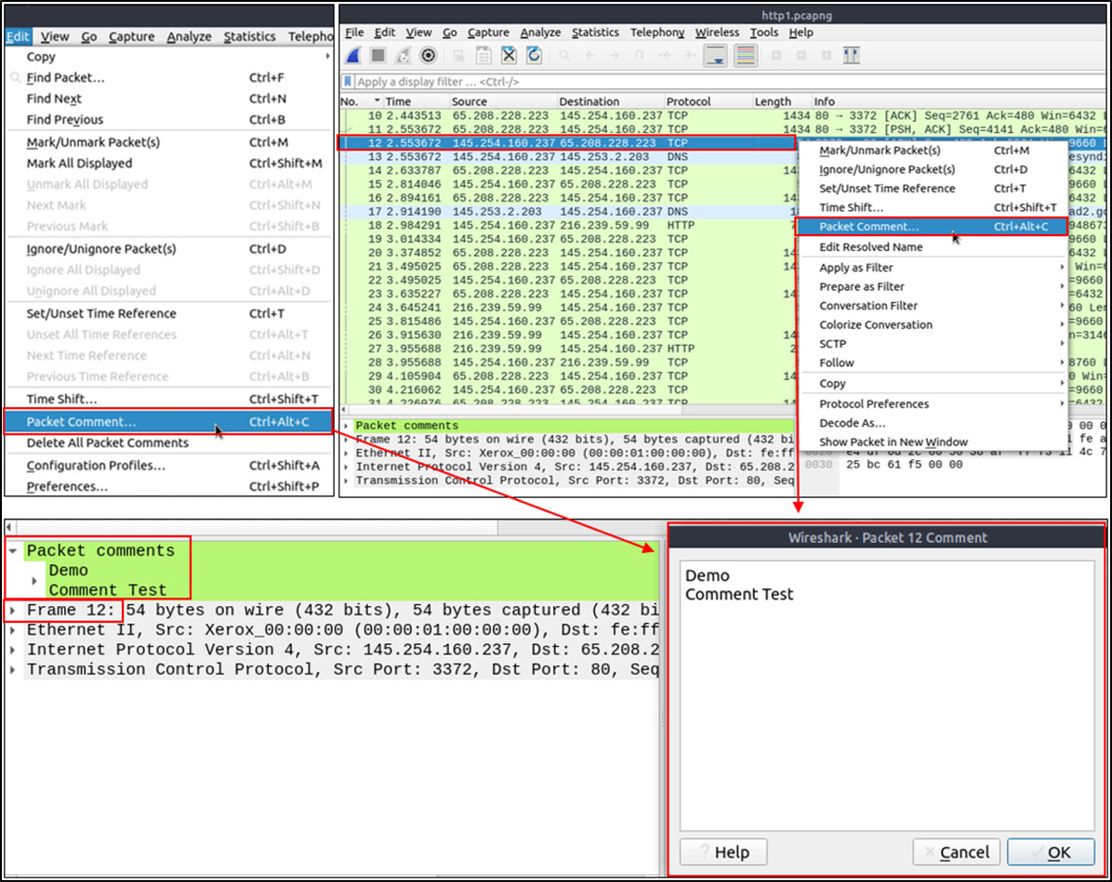Open the Help menu
Viewport: 1112px width, 882px height.
click(x=801, y=33)
